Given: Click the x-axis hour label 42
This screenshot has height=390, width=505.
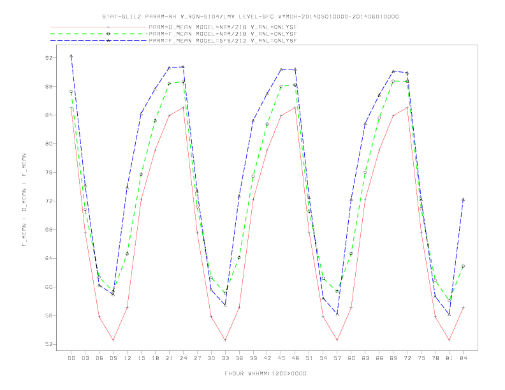Looking at the screenshot, I should [x=267, y=358].
